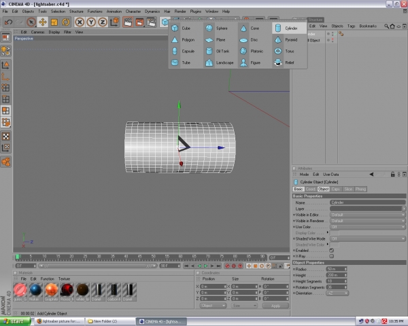Image resolution: width=408 pixels, height=326 pixels.
Task: Select the Live Selection tool
Action: click(x=31, y=22)
